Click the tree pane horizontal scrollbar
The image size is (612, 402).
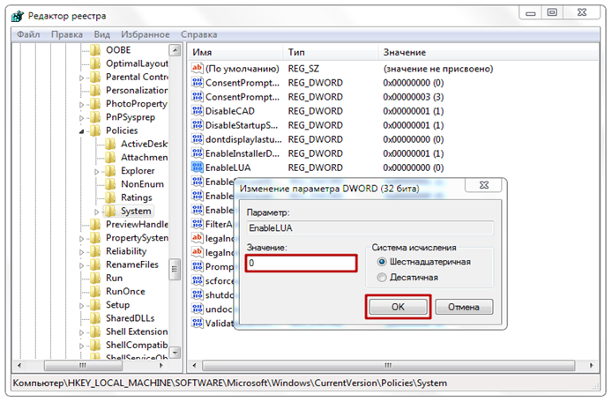click(x=84, y=365)
